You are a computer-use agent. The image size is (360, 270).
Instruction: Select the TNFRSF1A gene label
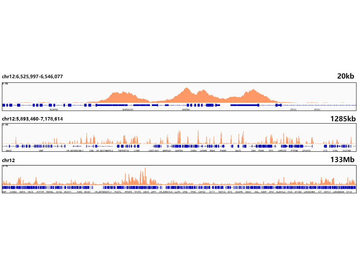[123, 151]
